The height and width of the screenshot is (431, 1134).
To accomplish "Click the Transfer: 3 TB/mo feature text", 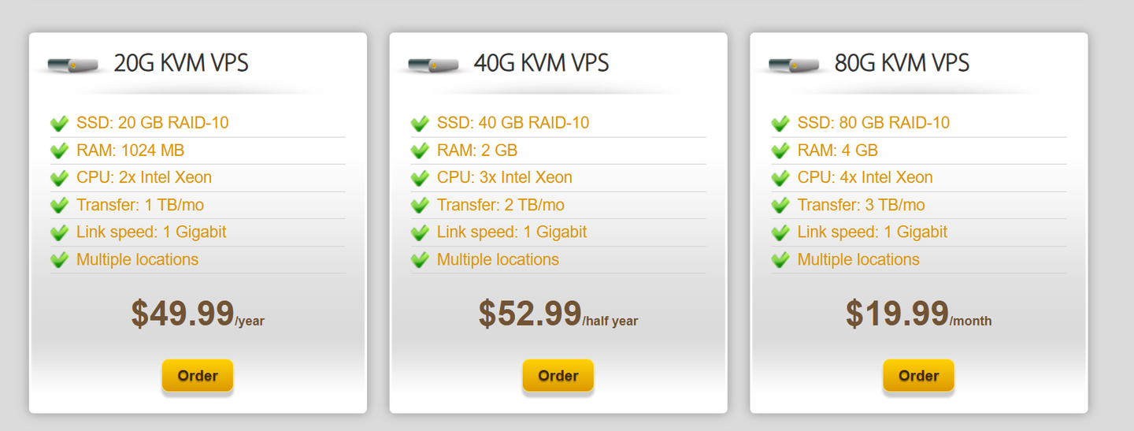I will pos(861,205).
